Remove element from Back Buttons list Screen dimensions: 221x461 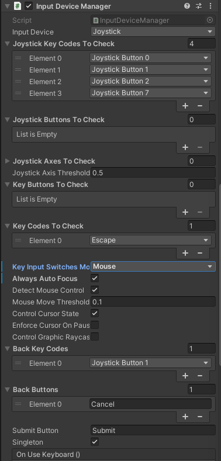click(x=200, y=417)
